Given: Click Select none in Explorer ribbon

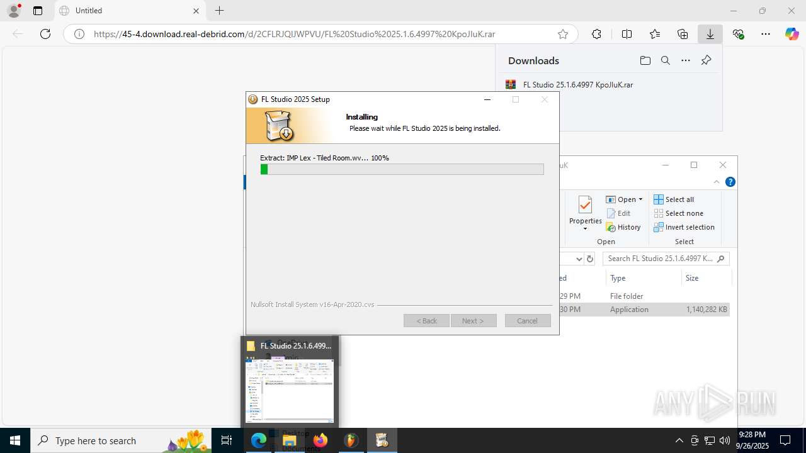Looking at the screenshot, I should pyautogui.click(x=678, y=213).
